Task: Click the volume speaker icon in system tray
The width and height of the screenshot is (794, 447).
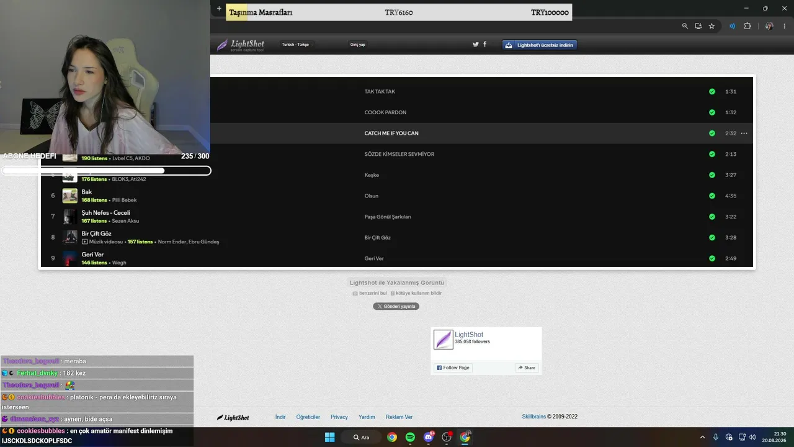Action: tap(752, 437)
